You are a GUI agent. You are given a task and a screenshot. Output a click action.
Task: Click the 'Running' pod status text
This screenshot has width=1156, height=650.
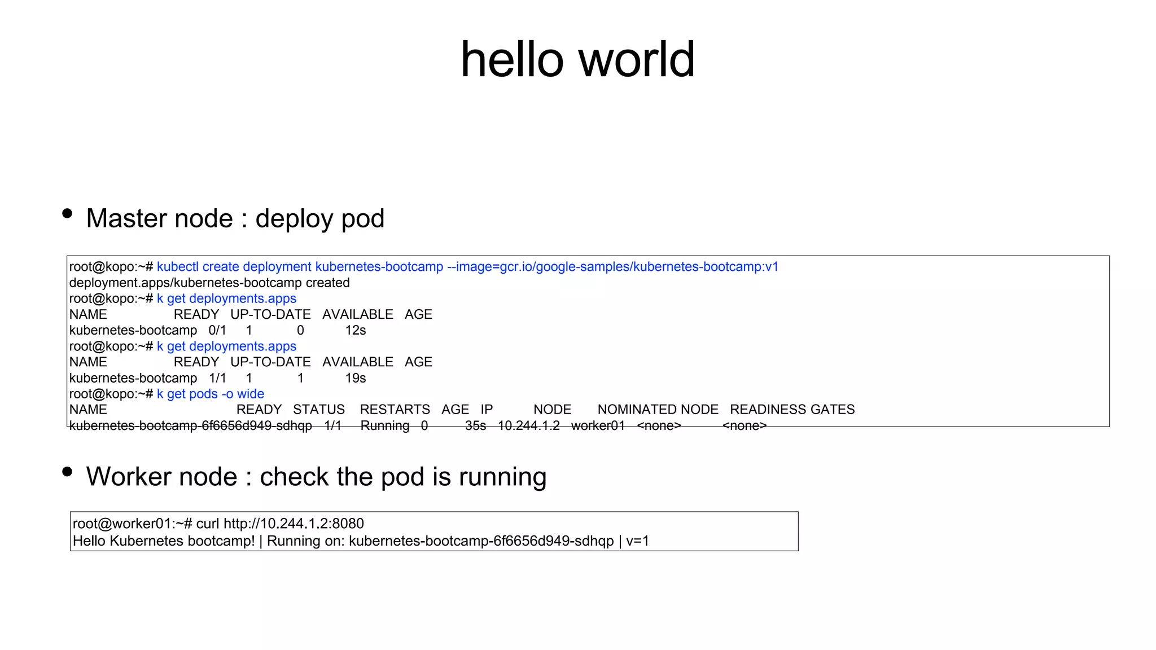pyautogui.click(x=385, y=425)
